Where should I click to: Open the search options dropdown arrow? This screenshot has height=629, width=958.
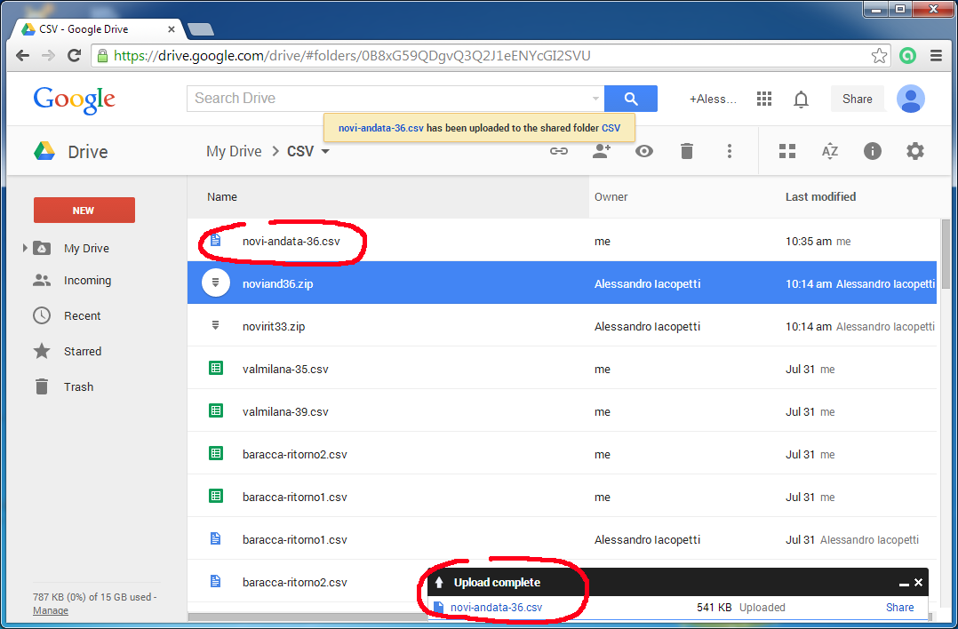coord(595,99)
